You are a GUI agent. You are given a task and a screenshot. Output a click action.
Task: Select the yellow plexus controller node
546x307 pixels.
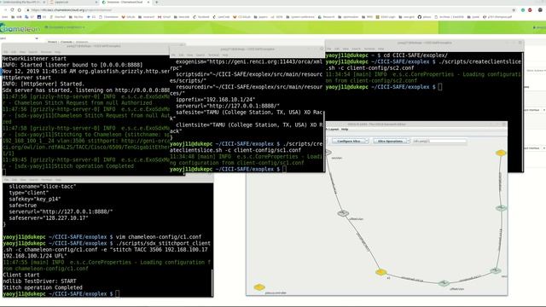(x=259, y=287)
